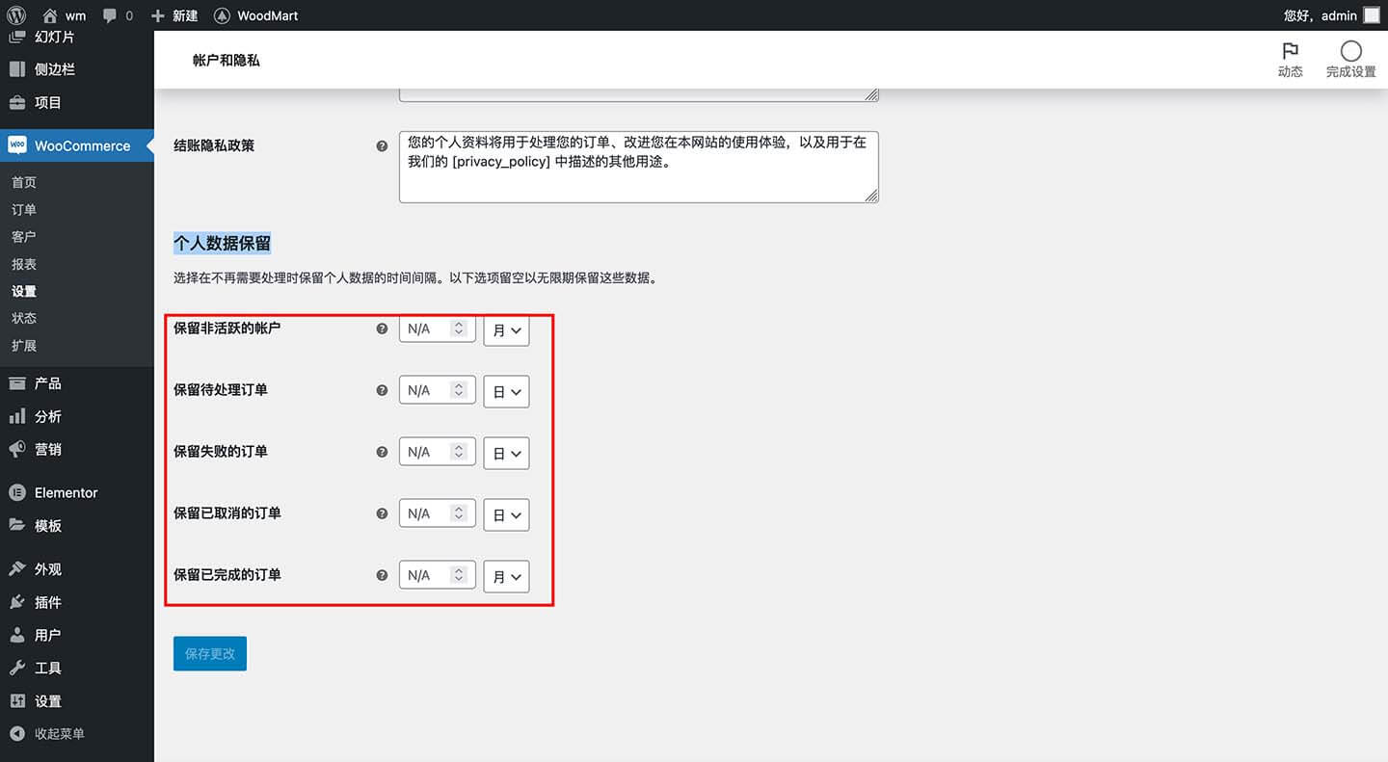Visit the wm site home

coord(65,15)
